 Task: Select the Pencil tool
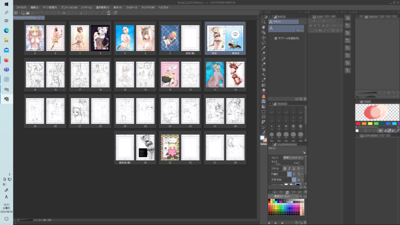coord(263,64)
